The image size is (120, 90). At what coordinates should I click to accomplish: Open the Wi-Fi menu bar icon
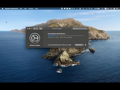tap(89, 8)
